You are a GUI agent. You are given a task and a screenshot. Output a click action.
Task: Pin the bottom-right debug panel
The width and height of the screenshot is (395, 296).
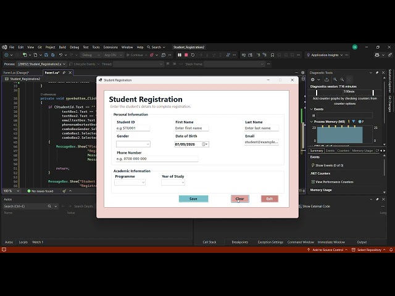pyautogui.click(x=377, y=199)
